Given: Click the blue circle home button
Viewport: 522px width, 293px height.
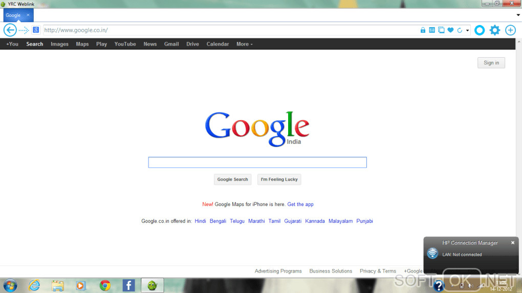Looking at the screenshot, I should 480,30.
